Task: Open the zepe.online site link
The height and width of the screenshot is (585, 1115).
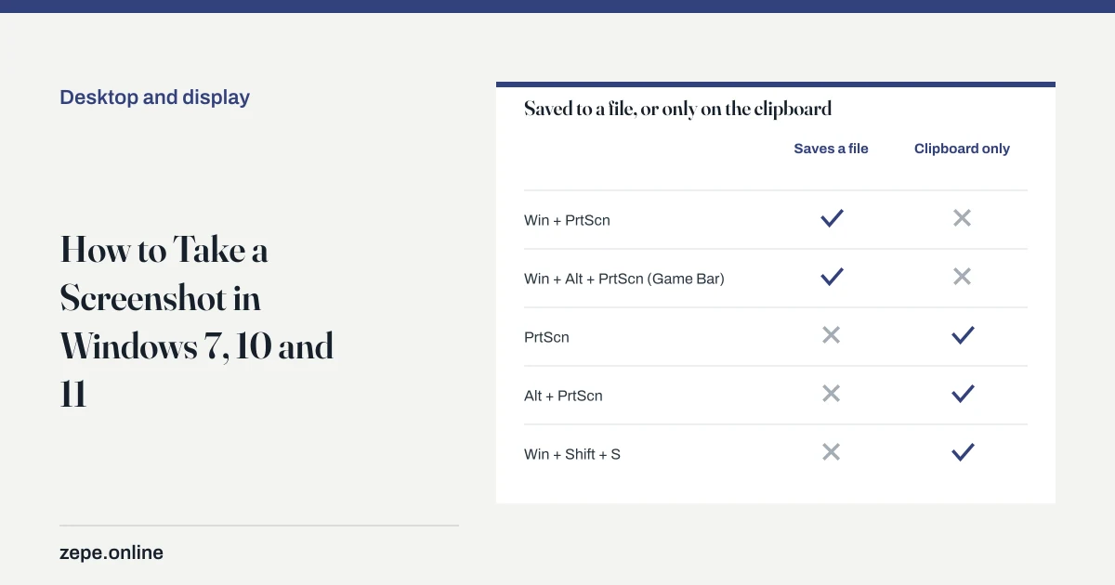Action: click(111, 552)
